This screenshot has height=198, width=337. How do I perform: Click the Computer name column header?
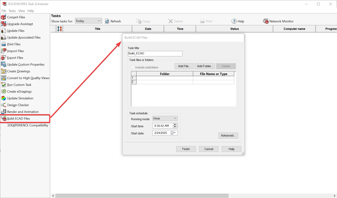coord(294,29)
